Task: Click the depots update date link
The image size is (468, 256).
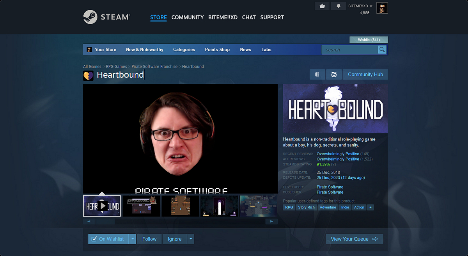Action: (x=341, y=178)
